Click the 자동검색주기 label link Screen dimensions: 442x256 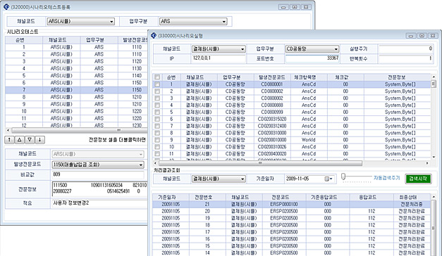click(x=387, y=178)
